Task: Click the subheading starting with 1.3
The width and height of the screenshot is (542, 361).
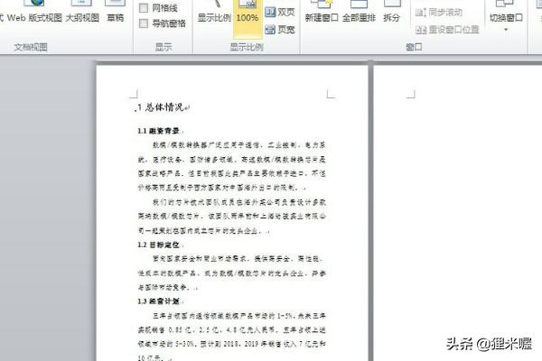Action: click(x=159, y=301)
